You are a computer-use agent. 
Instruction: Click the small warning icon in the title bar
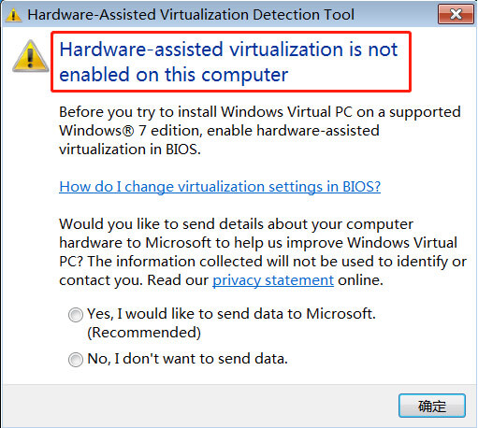[x=14, y=15]
